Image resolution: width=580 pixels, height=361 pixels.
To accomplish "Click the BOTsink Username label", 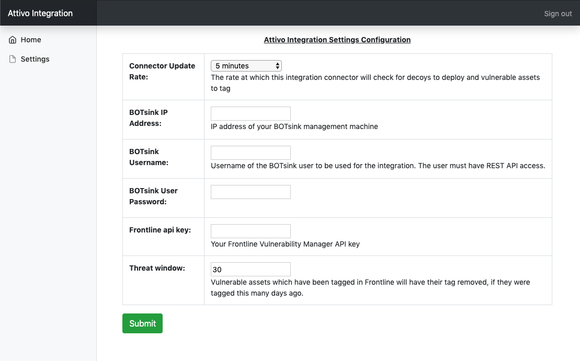I will point(149,157).
